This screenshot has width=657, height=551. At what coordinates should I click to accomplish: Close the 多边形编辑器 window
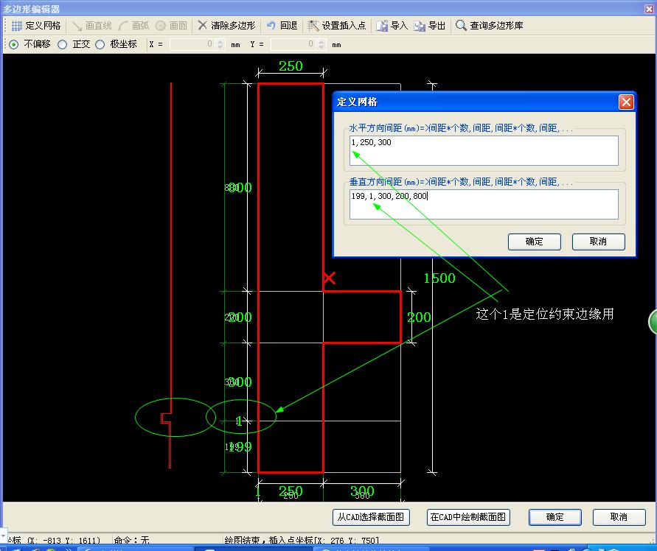tap(649, 9)
